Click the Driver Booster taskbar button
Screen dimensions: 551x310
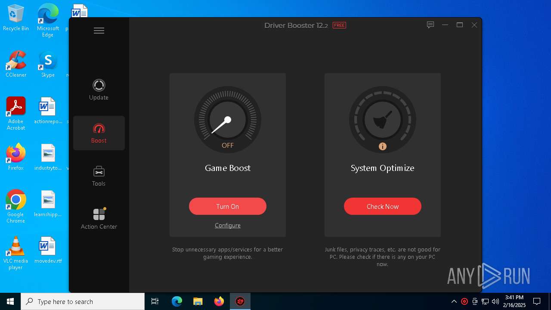pos(240,301)
